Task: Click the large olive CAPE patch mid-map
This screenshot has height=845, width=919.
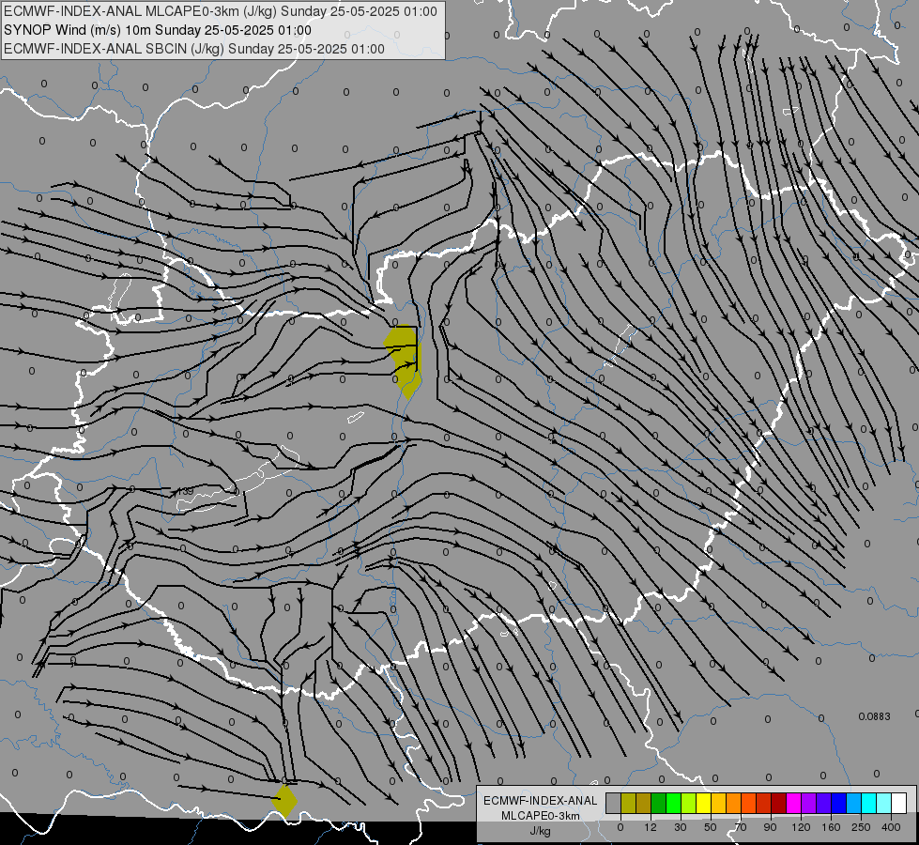Action: 404,361
